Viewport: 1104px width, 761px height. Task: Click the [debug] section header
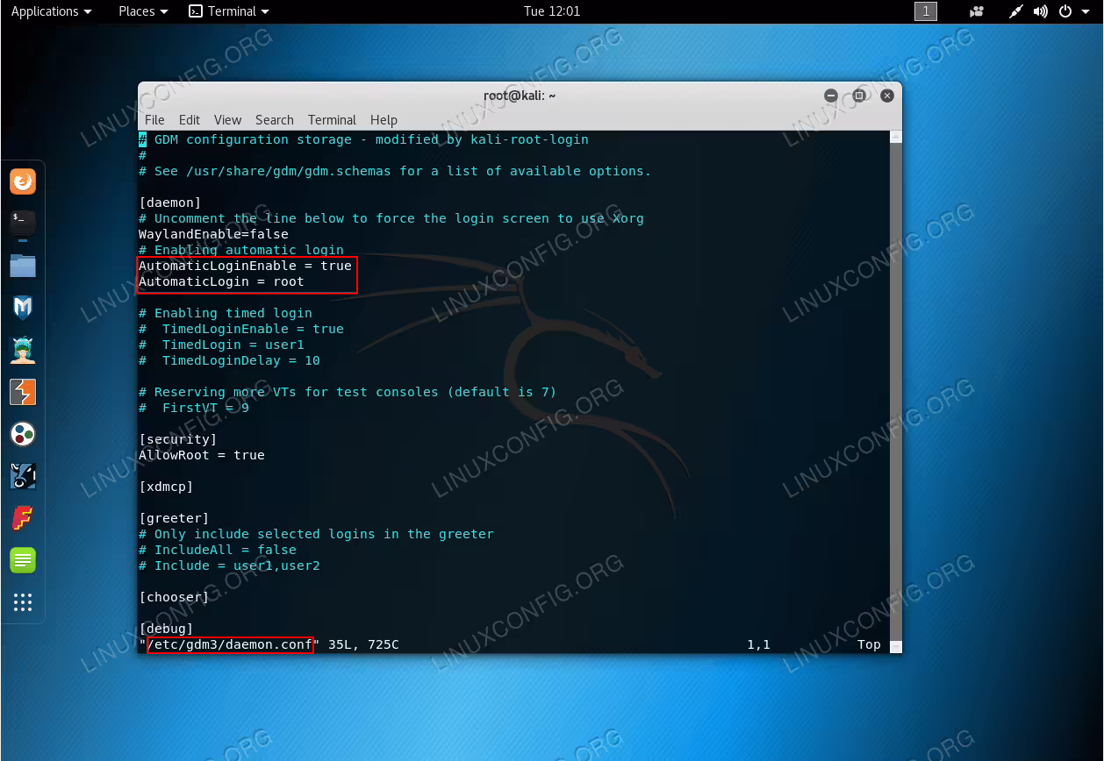tap(166, 629)
